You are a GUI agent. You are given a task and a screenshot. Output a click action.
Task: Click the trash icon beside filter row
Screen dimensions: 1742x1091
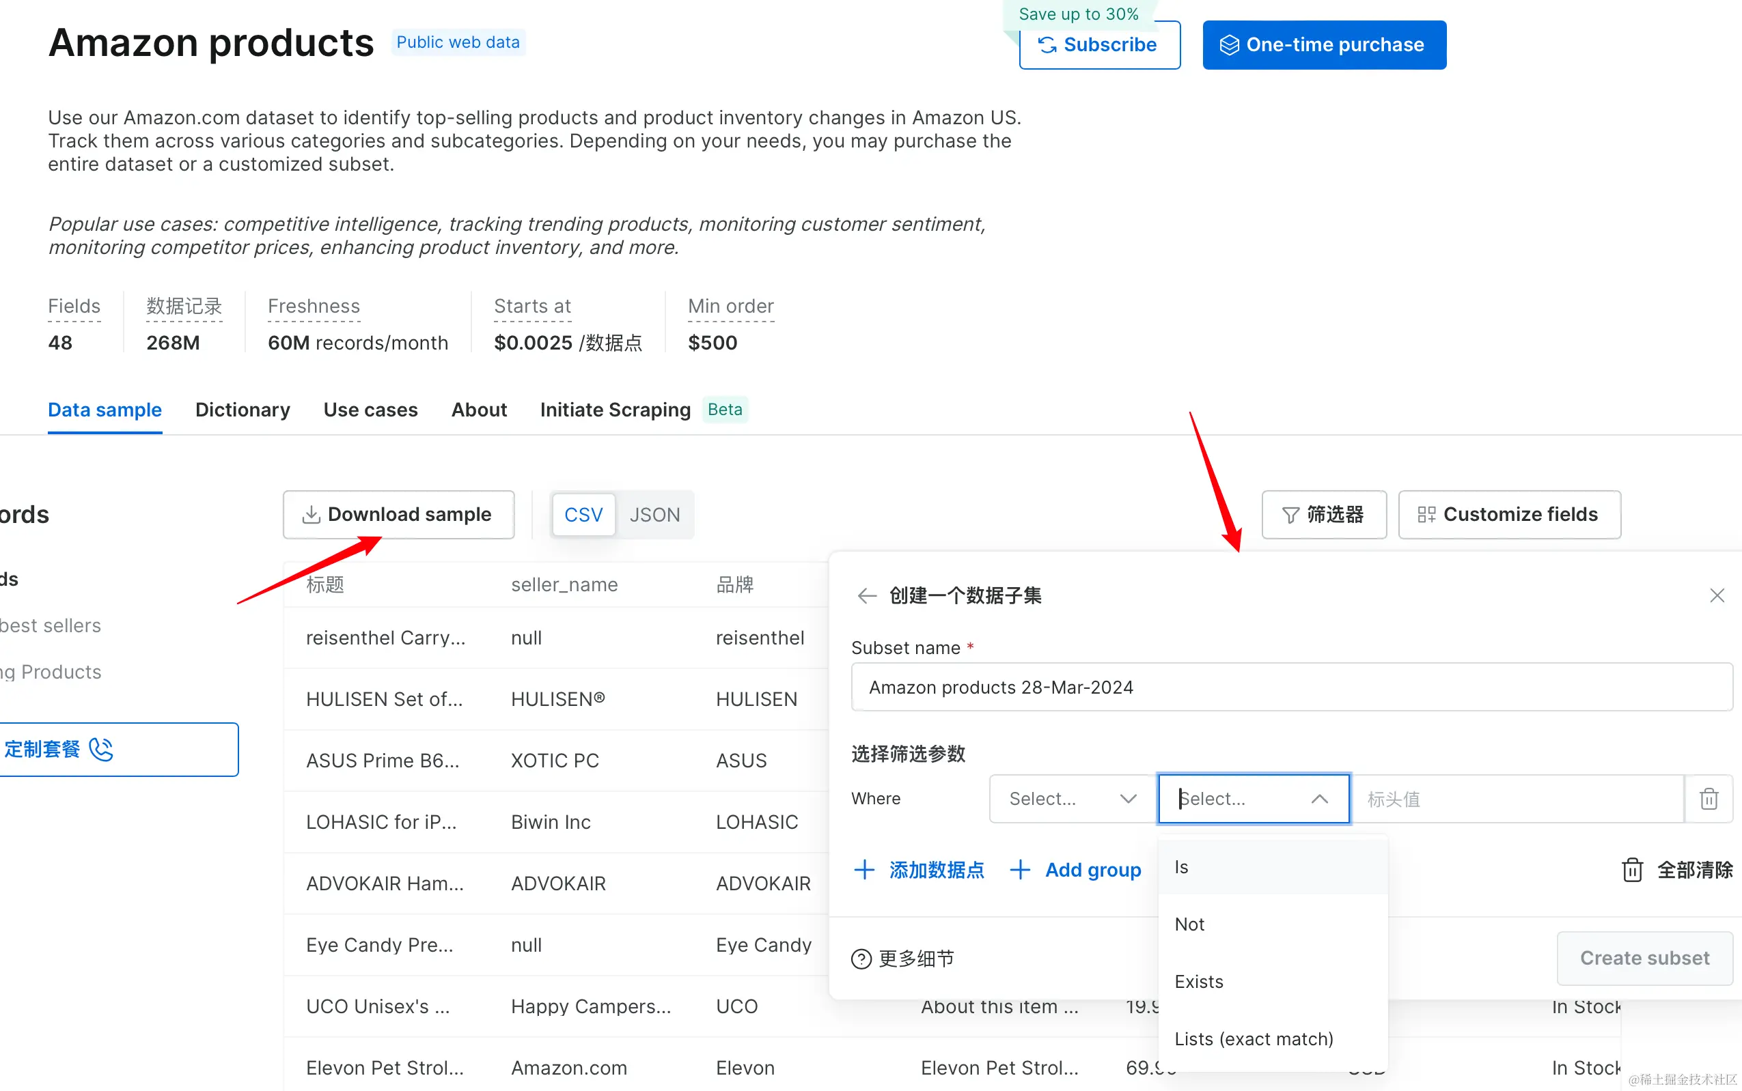pos(1708,799)
